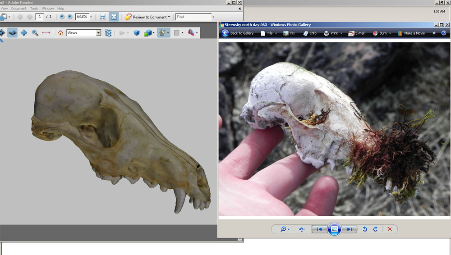Open the model render mode cubes dropdown
The height and width of the screenshot is (255, 451).
point(149,33)
